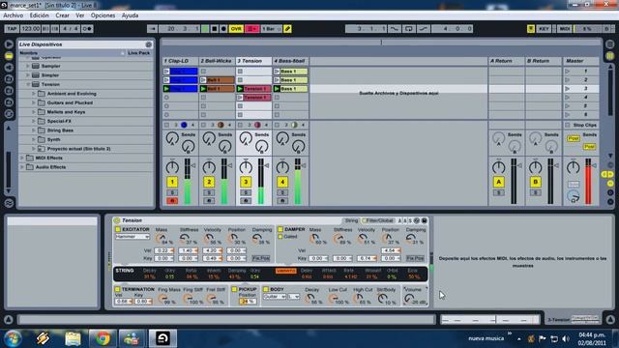
Task: Select the Live Devices browser icon (yellow)
Action: coord(9,56)
